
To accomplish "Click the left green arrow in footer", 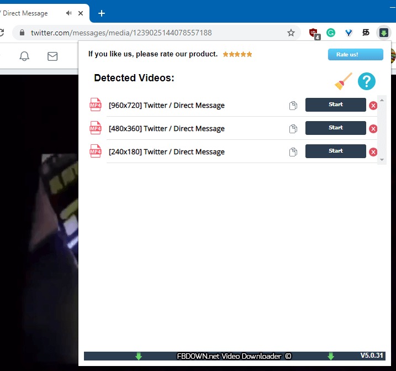I will point(139,356).
